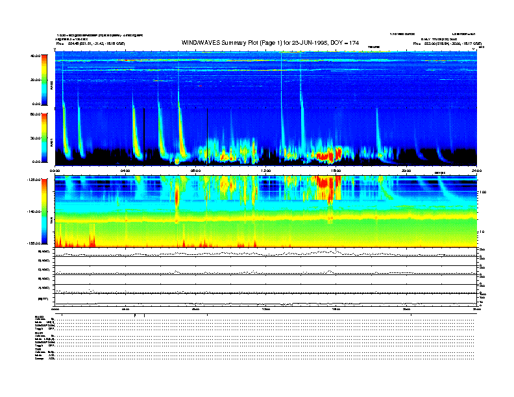Image resolution: width=514 pixels, height=397 pixels.
Task: Click the TNR heading in bottom status table
Action: (x=38, y=350)
